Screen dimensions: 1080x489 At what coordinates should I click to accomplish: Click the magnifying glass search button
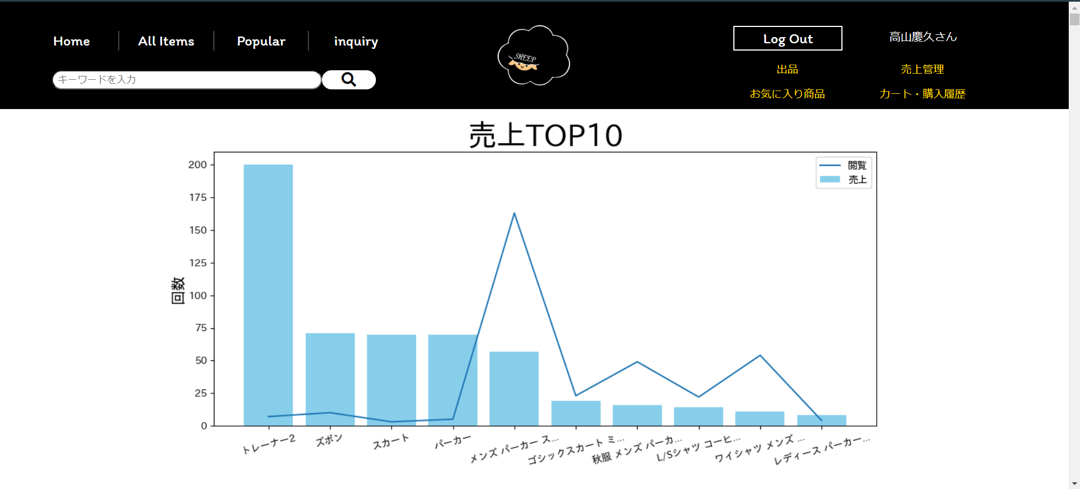[x=348, y=80]
